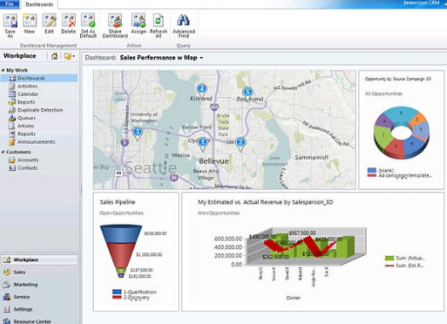Switch to Settings area
This screenshot has height=324, width=447.
(39, 309)
